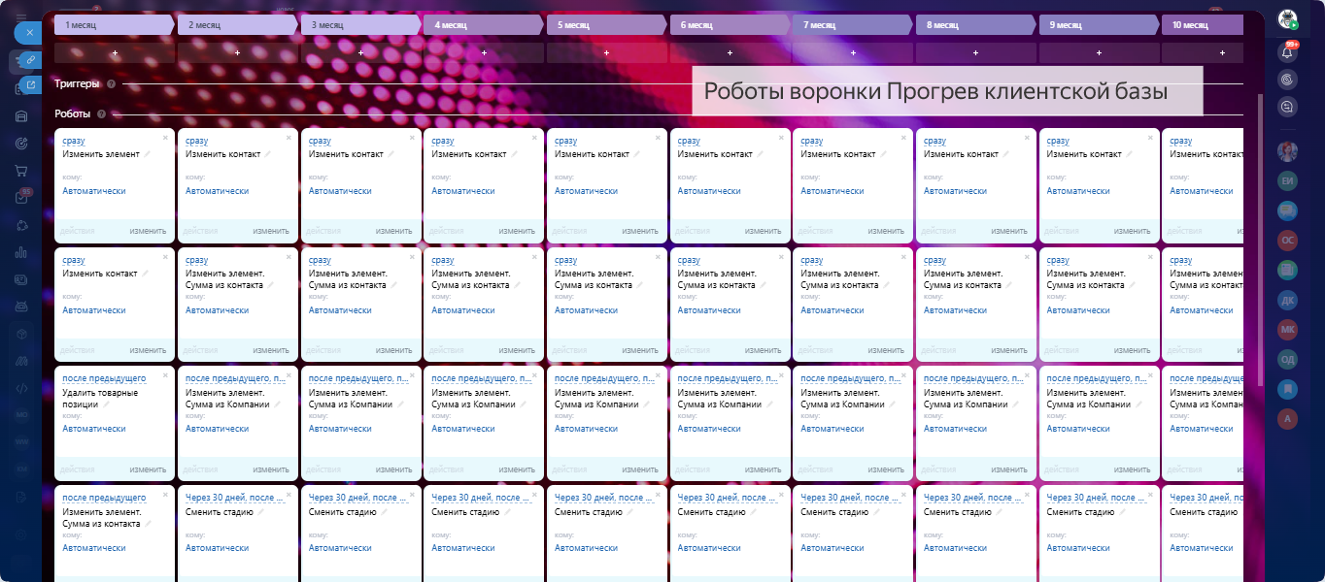This screenshot has height=582, width=1325.
Task: Open 'Через 30 дней' delay in 6 месяц column
Action: [728, 499]
